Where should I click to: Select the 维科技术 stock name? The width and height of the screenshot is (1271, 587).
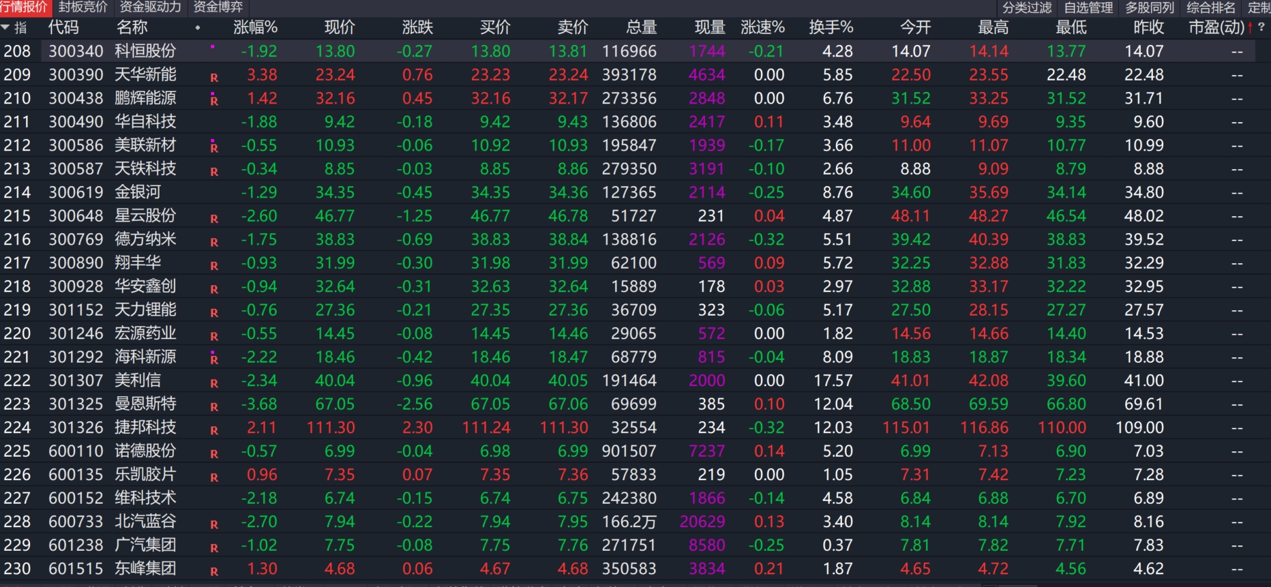click(145, 498)
